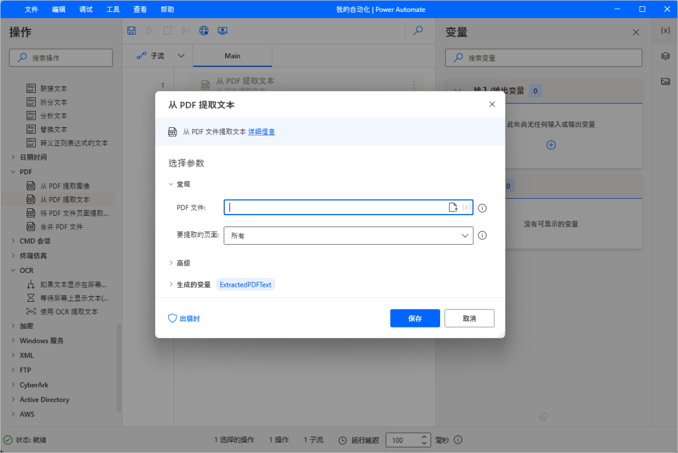
Task: Expand the CyberArk group
Action: [13, 385]
